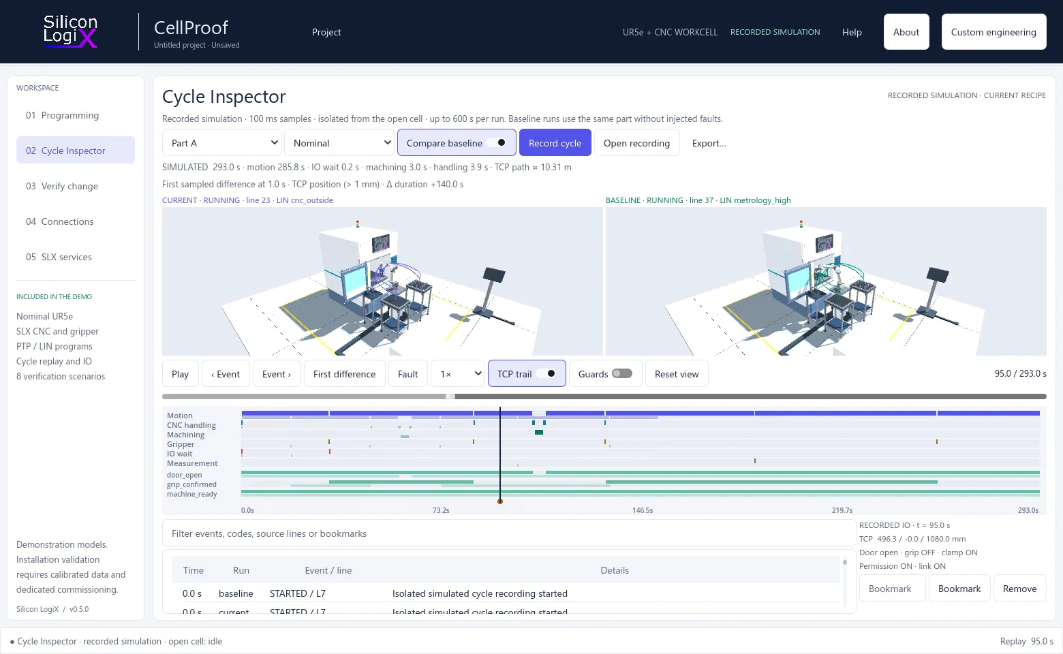The image size is (1063, 654).
Task: Click the Machining block on timeline
Action: coord(539,433)
